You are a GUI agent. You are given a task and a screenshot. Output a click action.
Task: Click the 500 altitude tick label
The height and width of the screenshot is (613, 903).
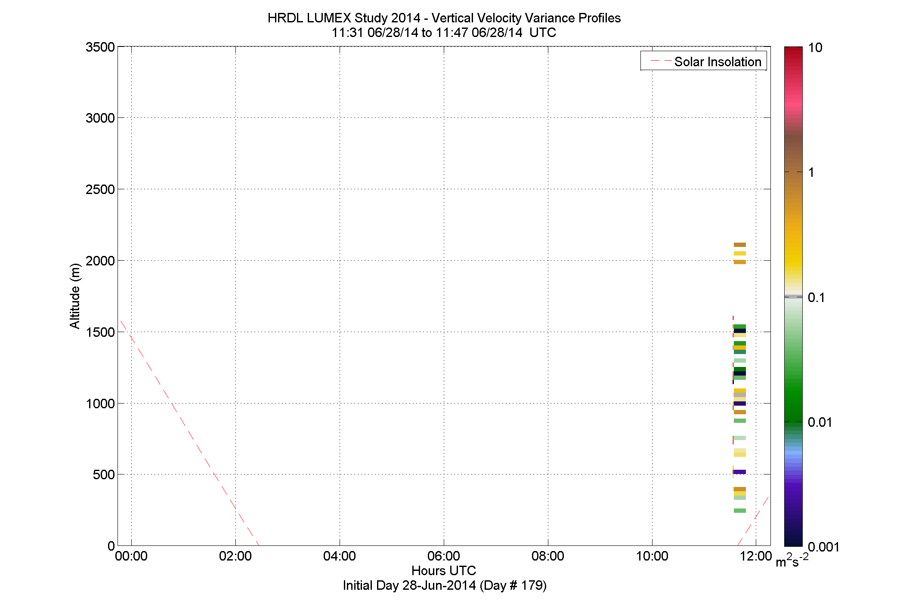click(x=104, y=474)
